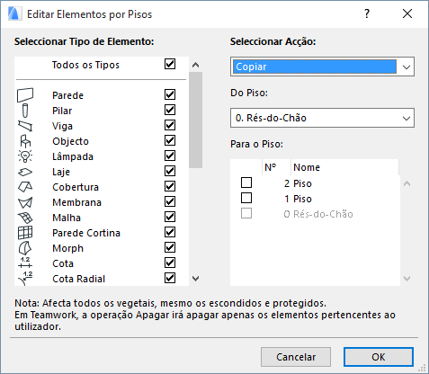Check the 1 Piso destination checkbox
Screen dimensions: 429x374
pos(246,198)
